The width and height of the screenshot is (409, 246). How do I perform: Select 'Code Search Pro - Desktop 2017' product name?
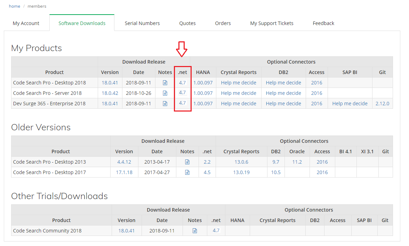point(49,172)
